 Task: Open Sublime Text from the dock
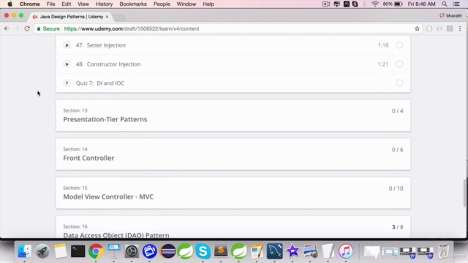[x=221, y=251]
